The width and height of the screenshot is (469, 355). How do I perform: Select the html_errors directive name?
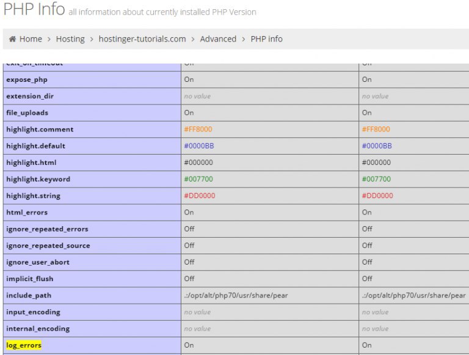[27, 213]
